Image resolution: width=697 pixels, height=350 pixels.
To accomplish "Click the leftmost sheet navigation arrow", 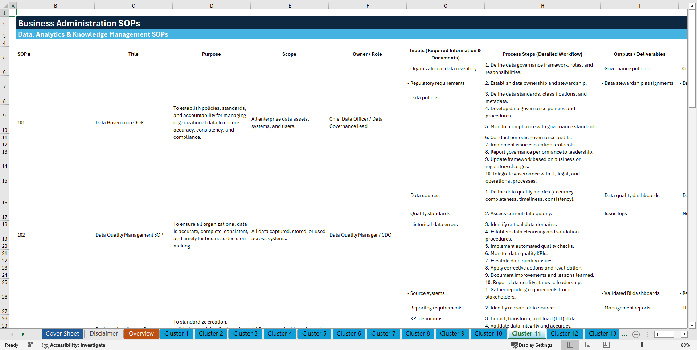I will [12, 334].
